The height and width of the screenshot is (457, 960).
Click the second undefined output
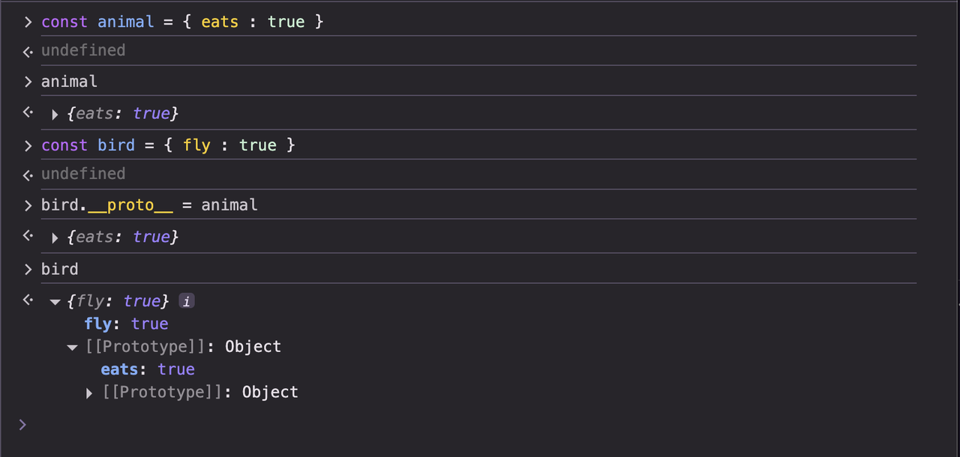pyautogui.click(x=83, y=174)
